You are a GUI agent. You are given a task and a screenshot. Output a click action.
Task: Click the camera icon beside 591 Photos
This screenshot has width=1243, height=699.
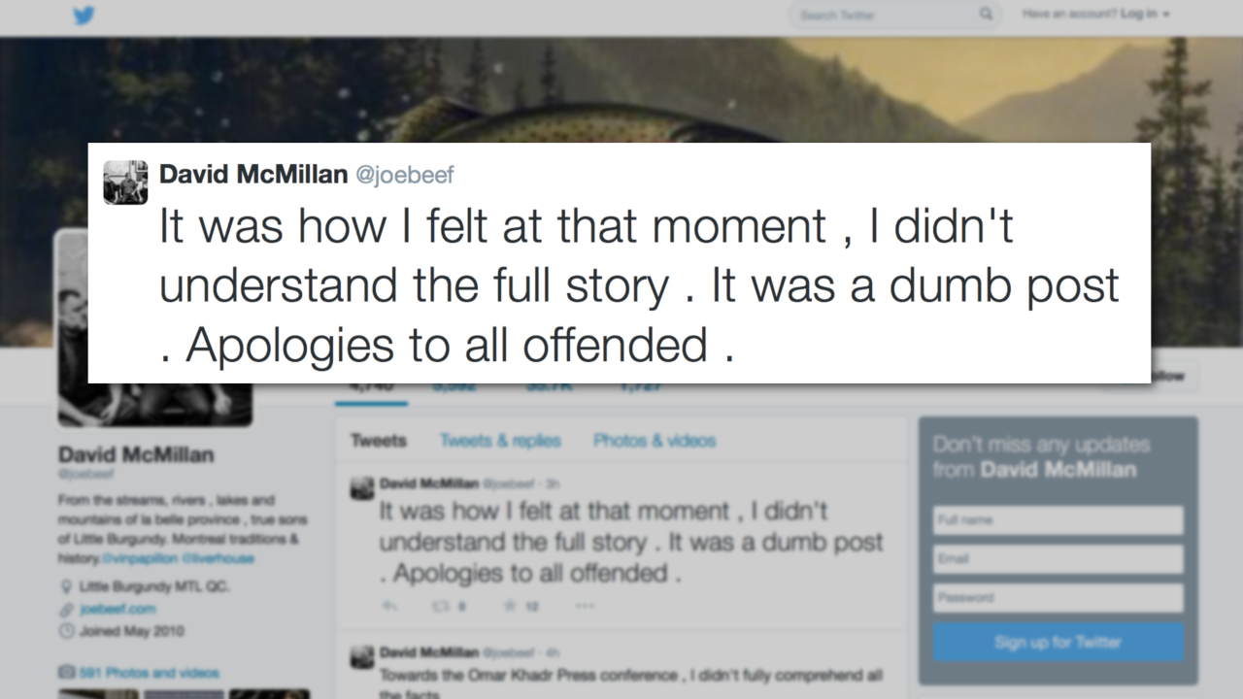[x=67, y=672]
